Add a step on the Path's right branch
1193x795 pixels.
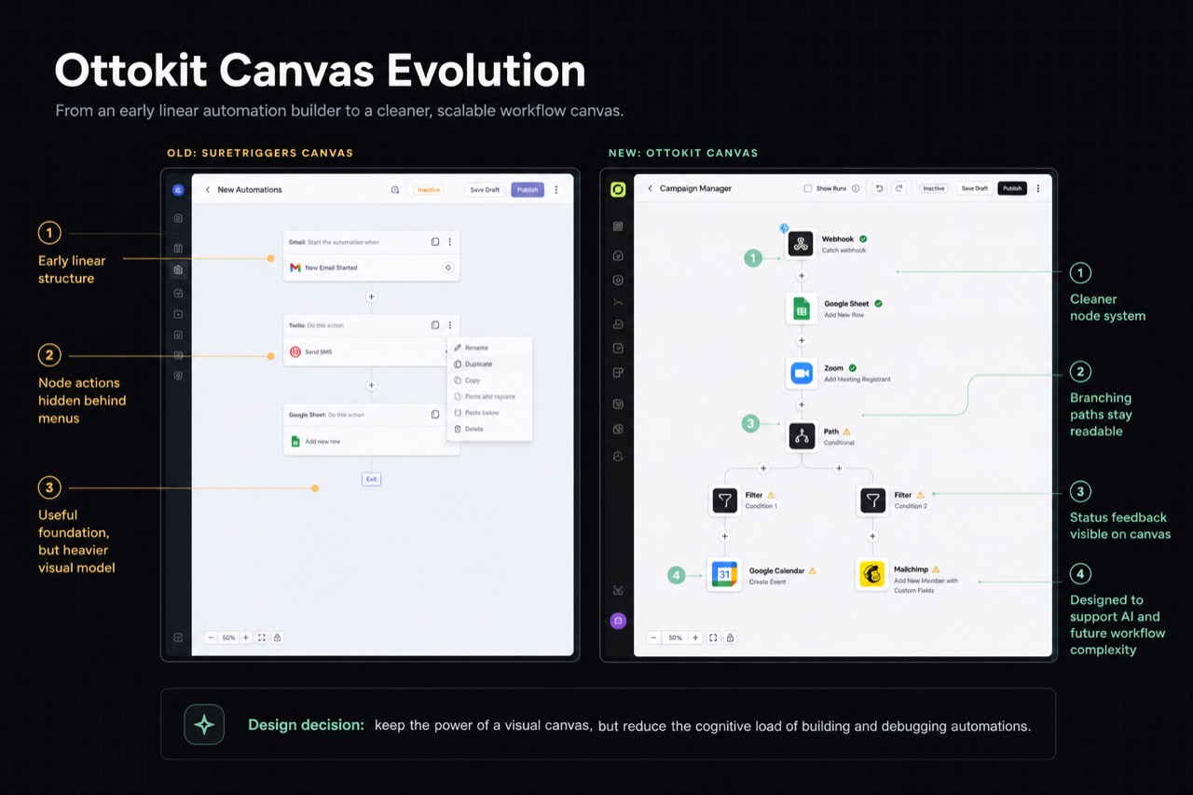click(x=839, y=468)
